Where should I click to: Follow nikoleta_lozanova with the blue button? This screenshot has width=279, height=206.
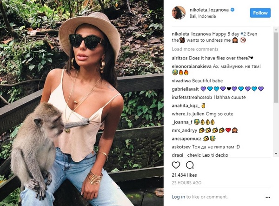pos(260,13)
